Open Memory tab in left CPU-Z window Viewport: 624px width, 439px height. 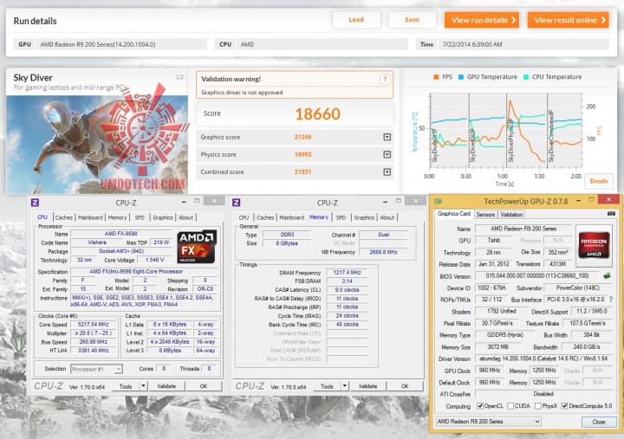coord(117,217)
